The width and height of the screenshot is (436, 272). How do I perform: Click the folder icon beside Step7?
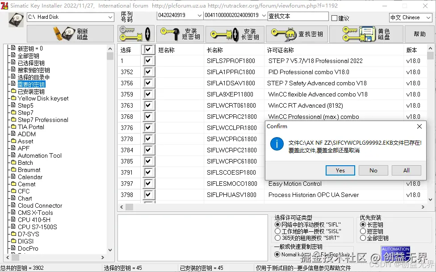(13, 112)
